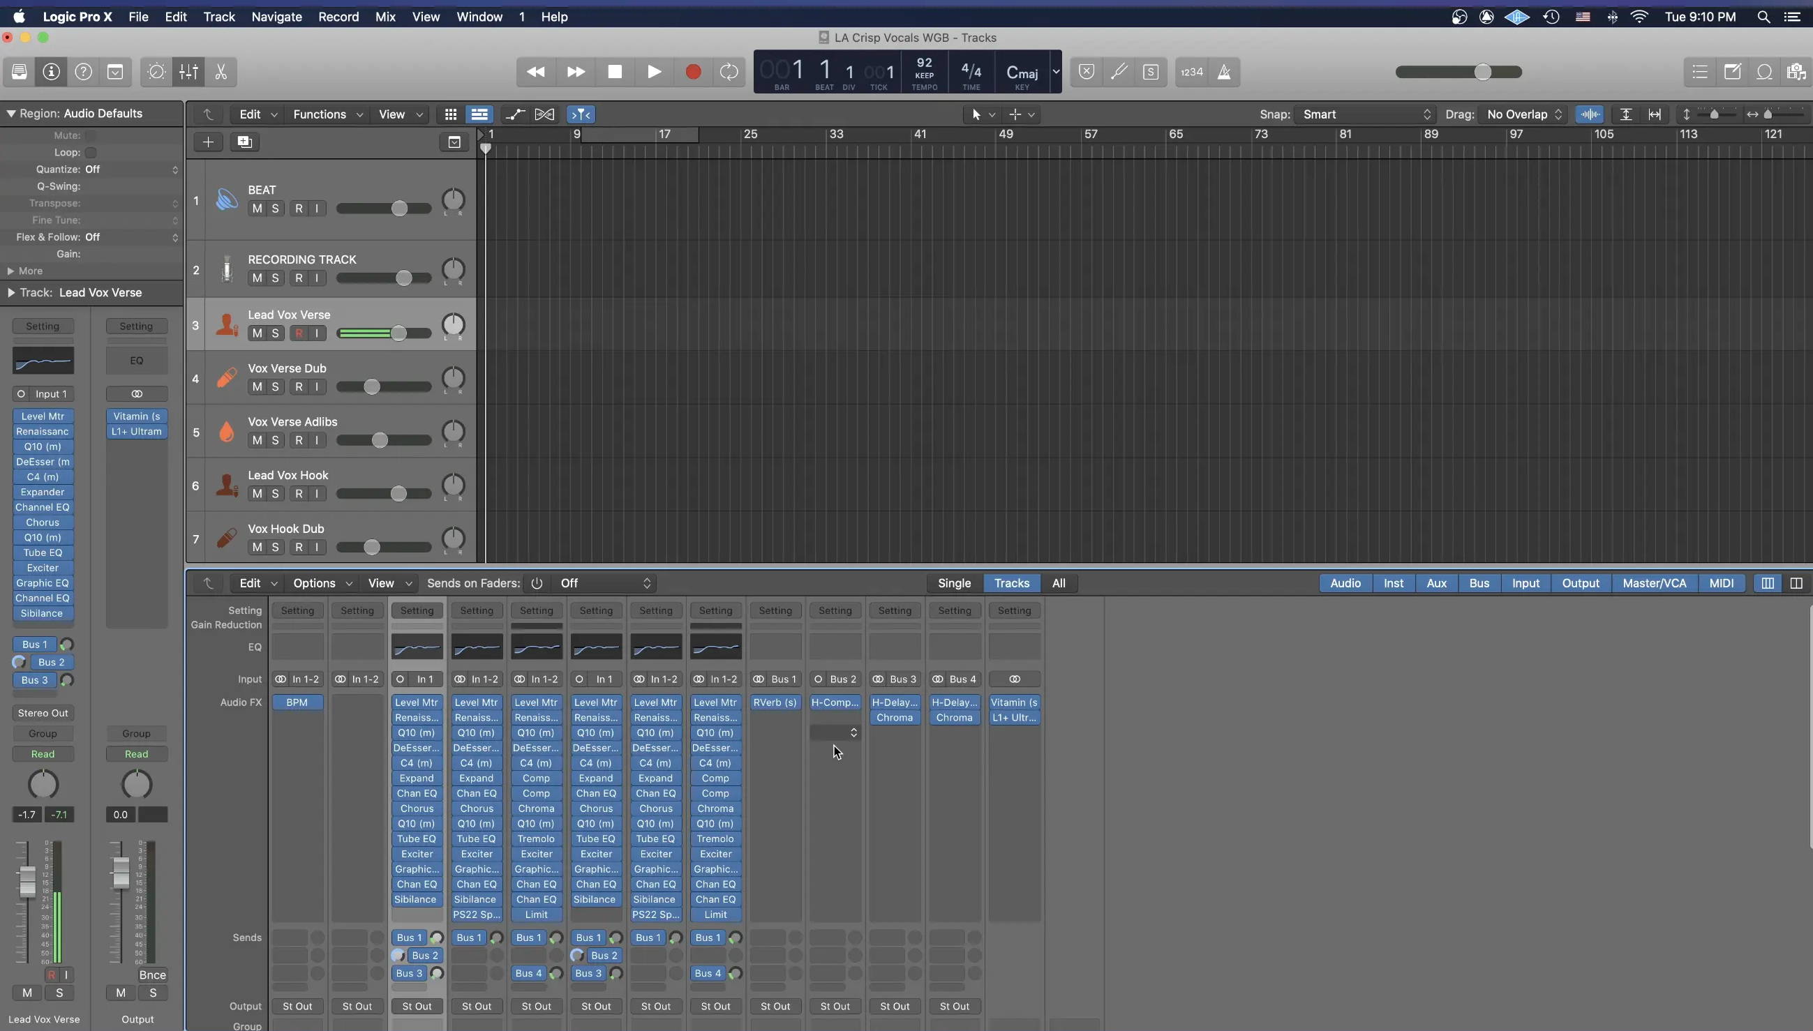Toggle the Inspector button in the control bar
The height and width of the screenshot is (1031, 1813).
[51, 72]
